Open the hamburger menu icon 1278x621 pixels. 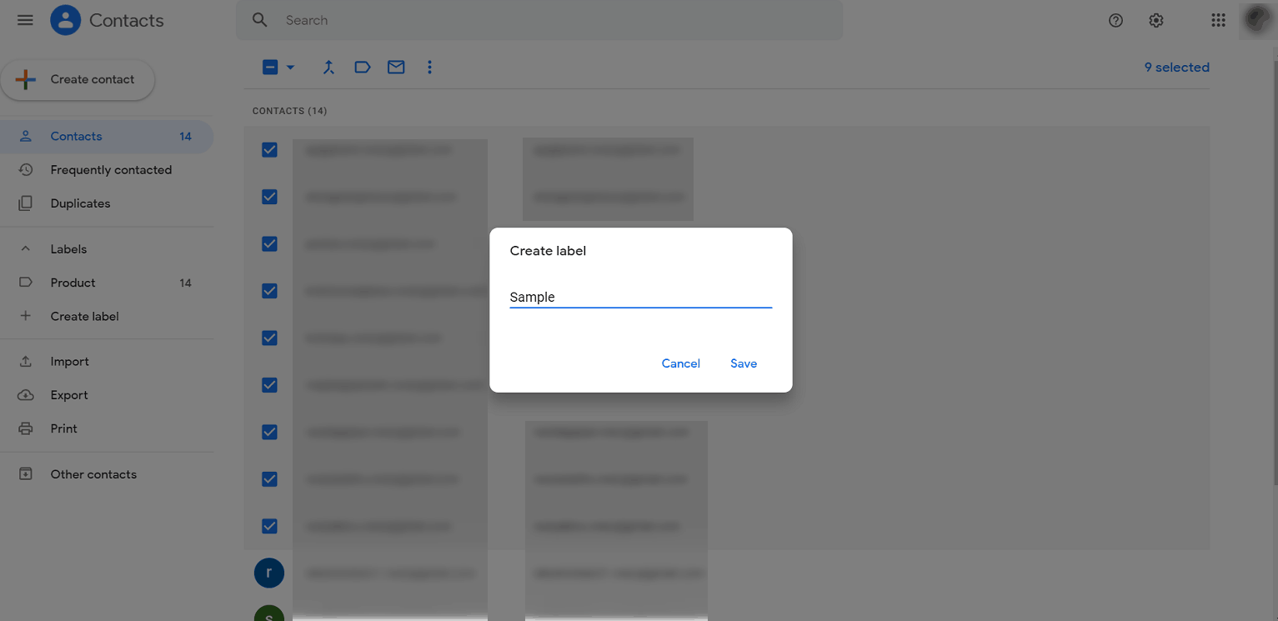(25, 19)
